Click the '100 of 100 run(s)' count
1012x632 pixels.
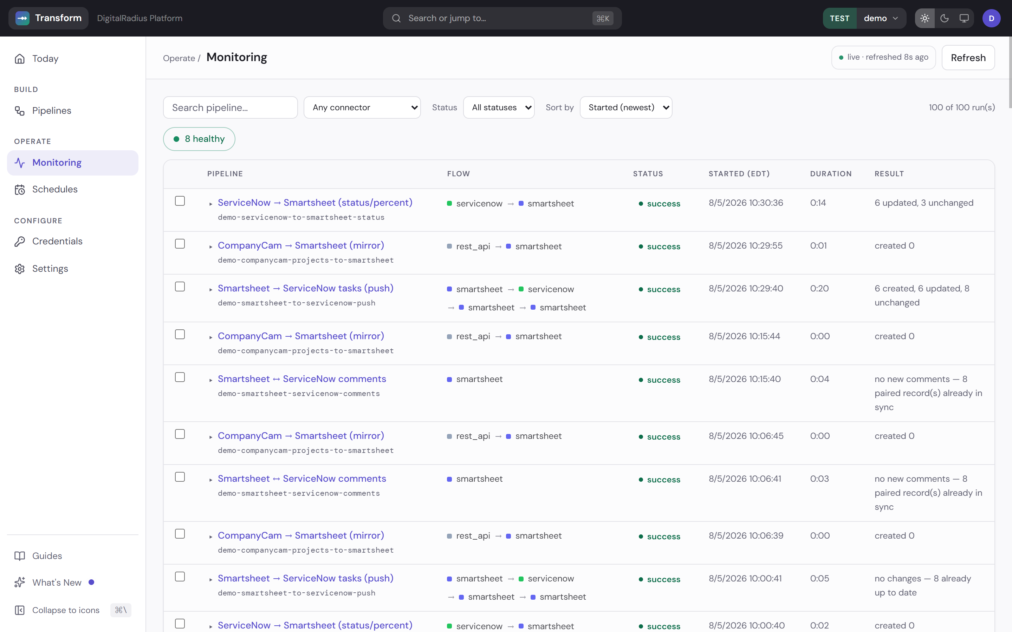[x=962, y=107]
